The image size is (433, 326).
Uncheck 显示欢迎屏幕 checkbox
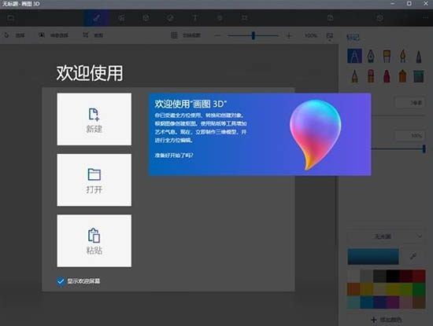coord(61,281)
